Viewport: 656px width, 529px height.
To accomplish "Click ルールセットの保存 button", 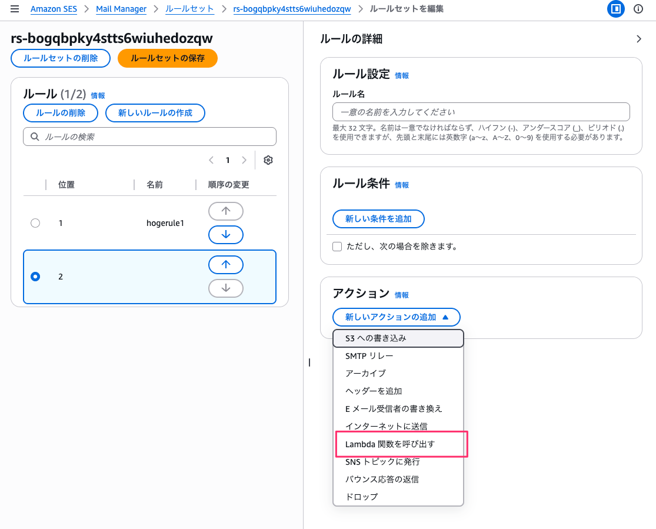I will click(x=168, y=58).
